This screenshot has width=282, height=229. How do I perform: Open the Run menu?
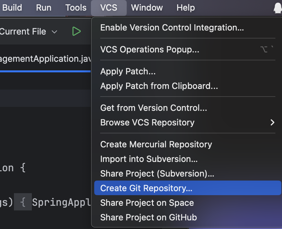44,8
